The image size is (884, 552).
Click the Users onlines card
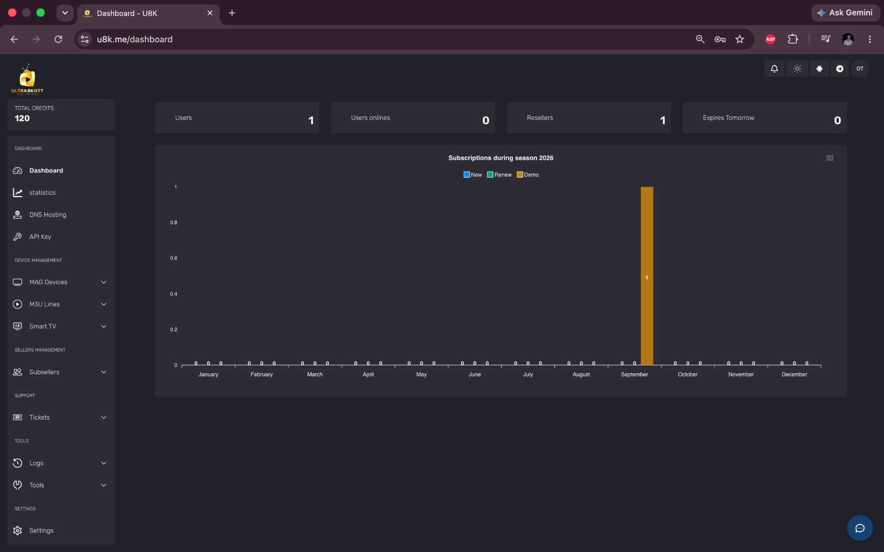pos(413,118)
